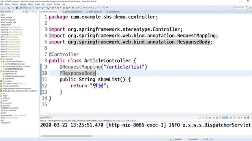Collapse com.example.sbs.demo package
The height and width of the screenshot is (141, 252).
point(1,61)
